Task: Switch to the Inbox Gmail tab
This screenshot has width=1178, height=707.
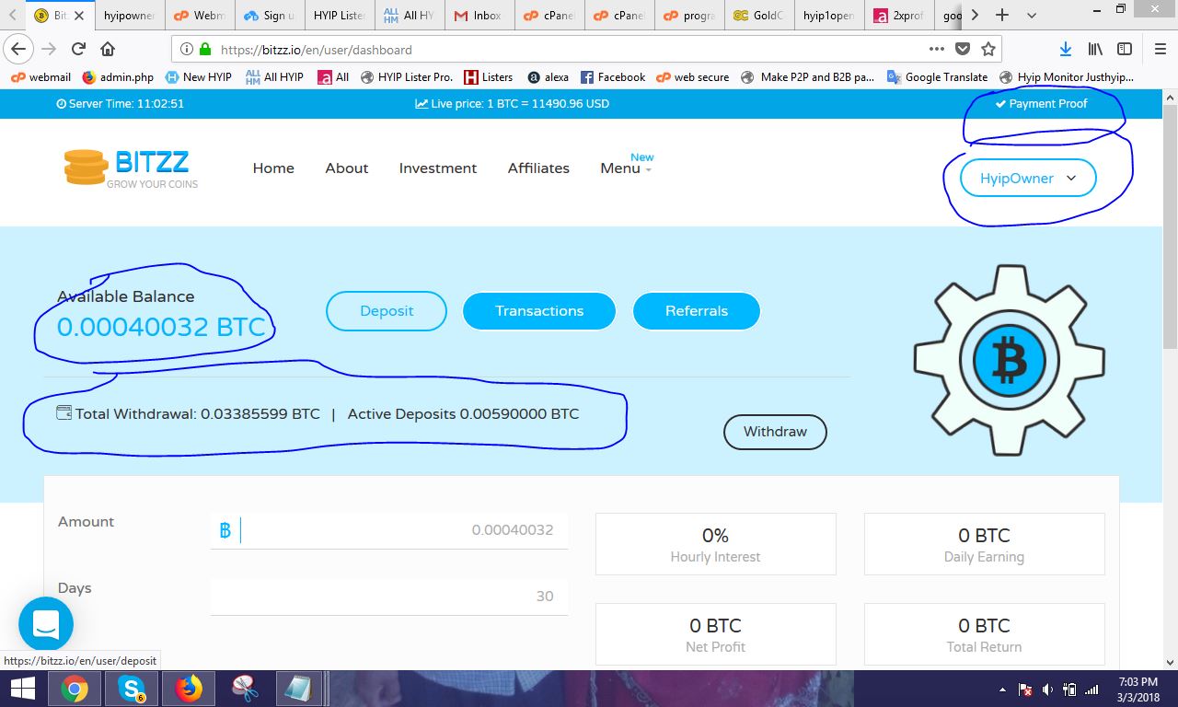Action: pos(479,16)
